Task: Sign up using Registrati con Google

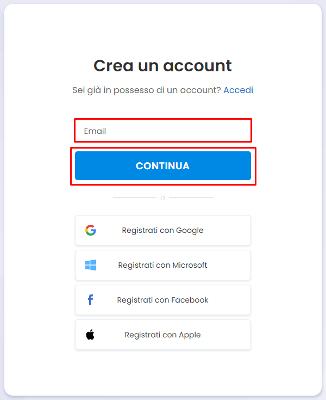Action: pyautogui.click(x=163, y=230)
